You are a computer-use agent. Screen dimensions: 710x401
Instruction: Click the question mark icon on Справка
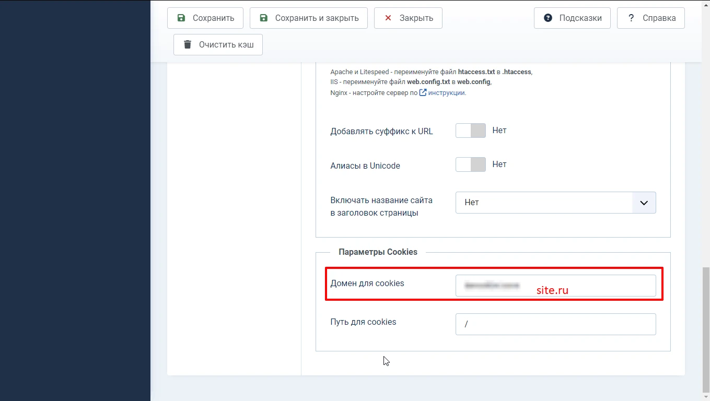[x=631, y=17]
